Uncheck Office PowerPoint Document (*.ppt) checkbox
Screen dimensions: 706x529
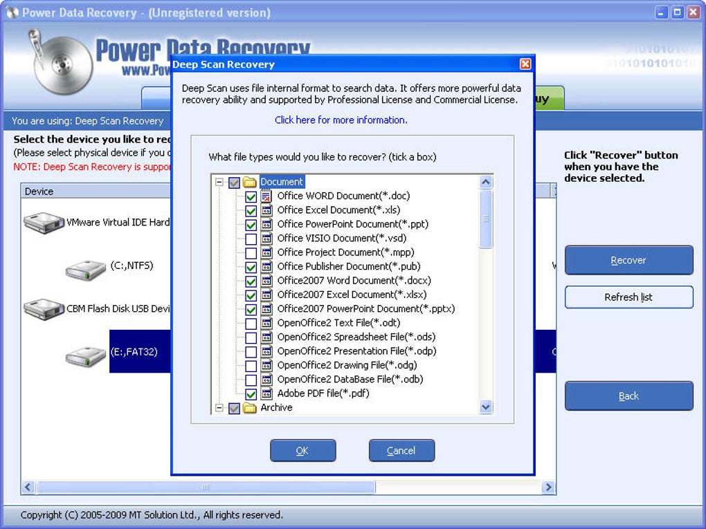(x=251, y=225)
